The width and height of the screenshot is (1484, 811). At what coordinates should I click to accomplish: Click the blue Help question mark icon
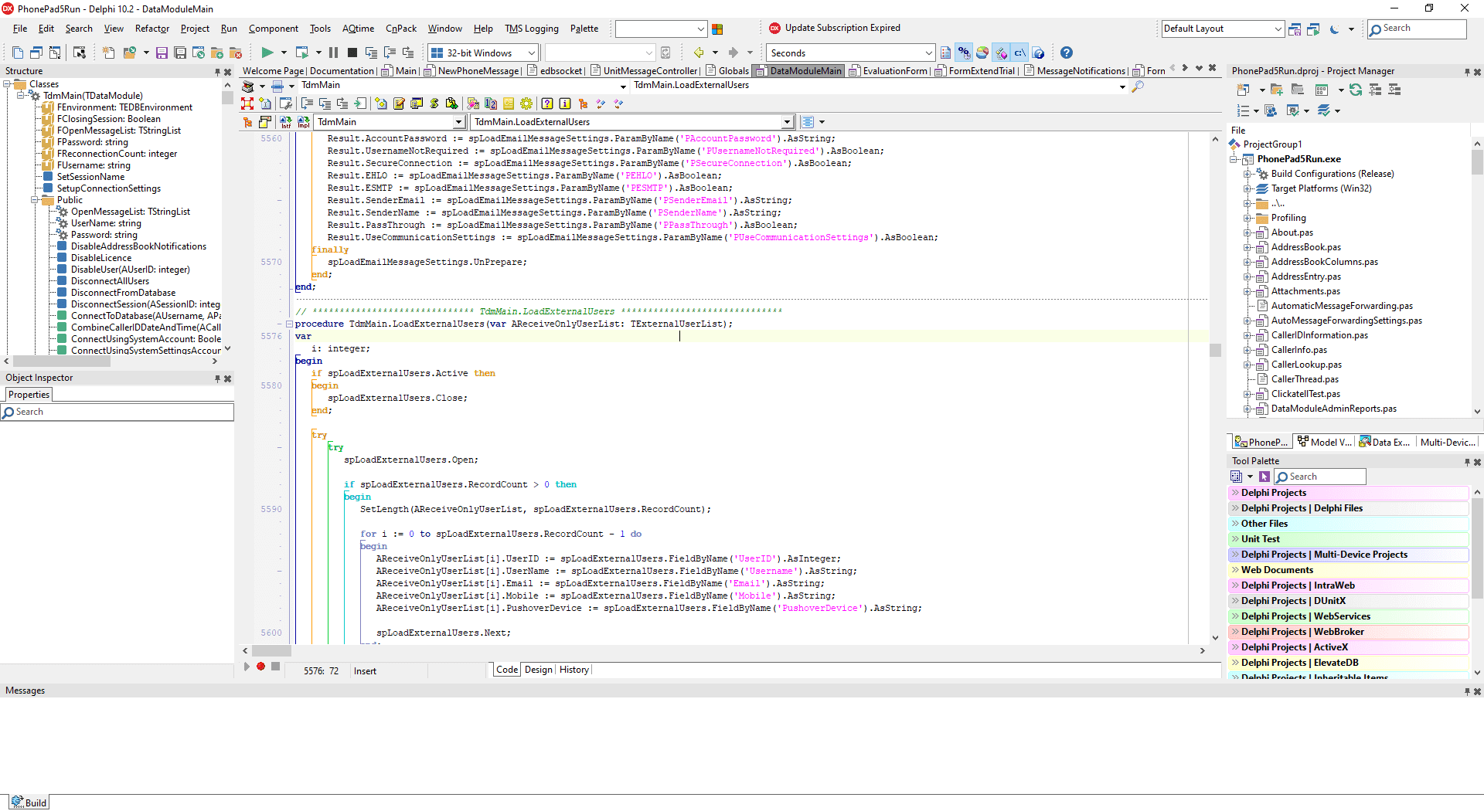point(1067,53)
